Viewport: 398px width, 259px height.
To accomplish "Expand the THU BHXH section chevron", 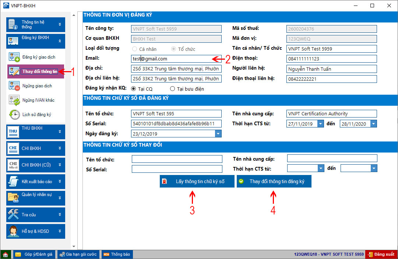I will tap(60, 132).
